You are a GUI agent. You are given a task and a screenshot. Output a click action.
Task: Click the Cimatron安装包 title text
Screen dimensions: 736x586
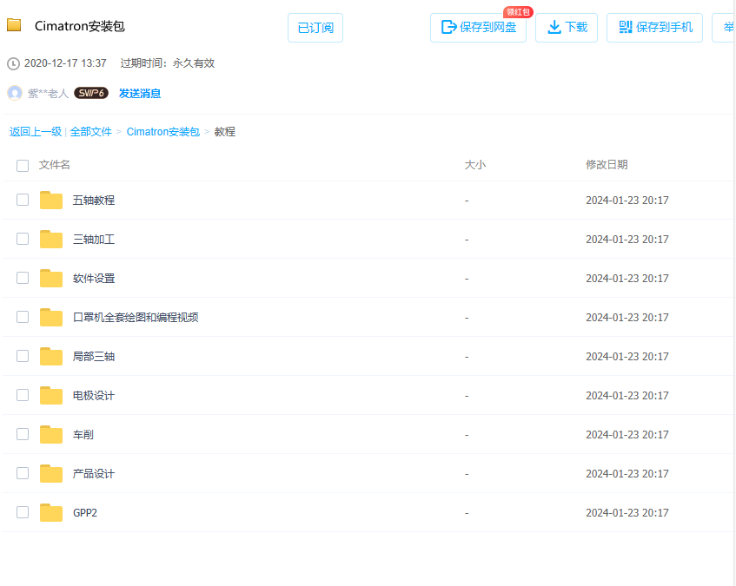pos(80,26)
